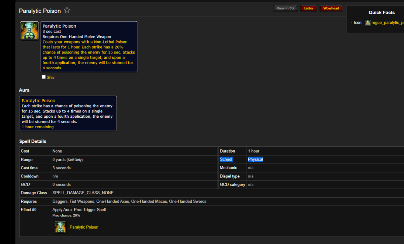Click the Requires weapons list value
This screenshot has height=244, width=404.
pos(129,201)
